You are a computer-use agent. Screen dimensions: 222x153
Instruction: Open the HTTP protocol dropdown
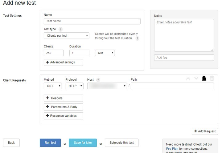[x=75, y=86]
